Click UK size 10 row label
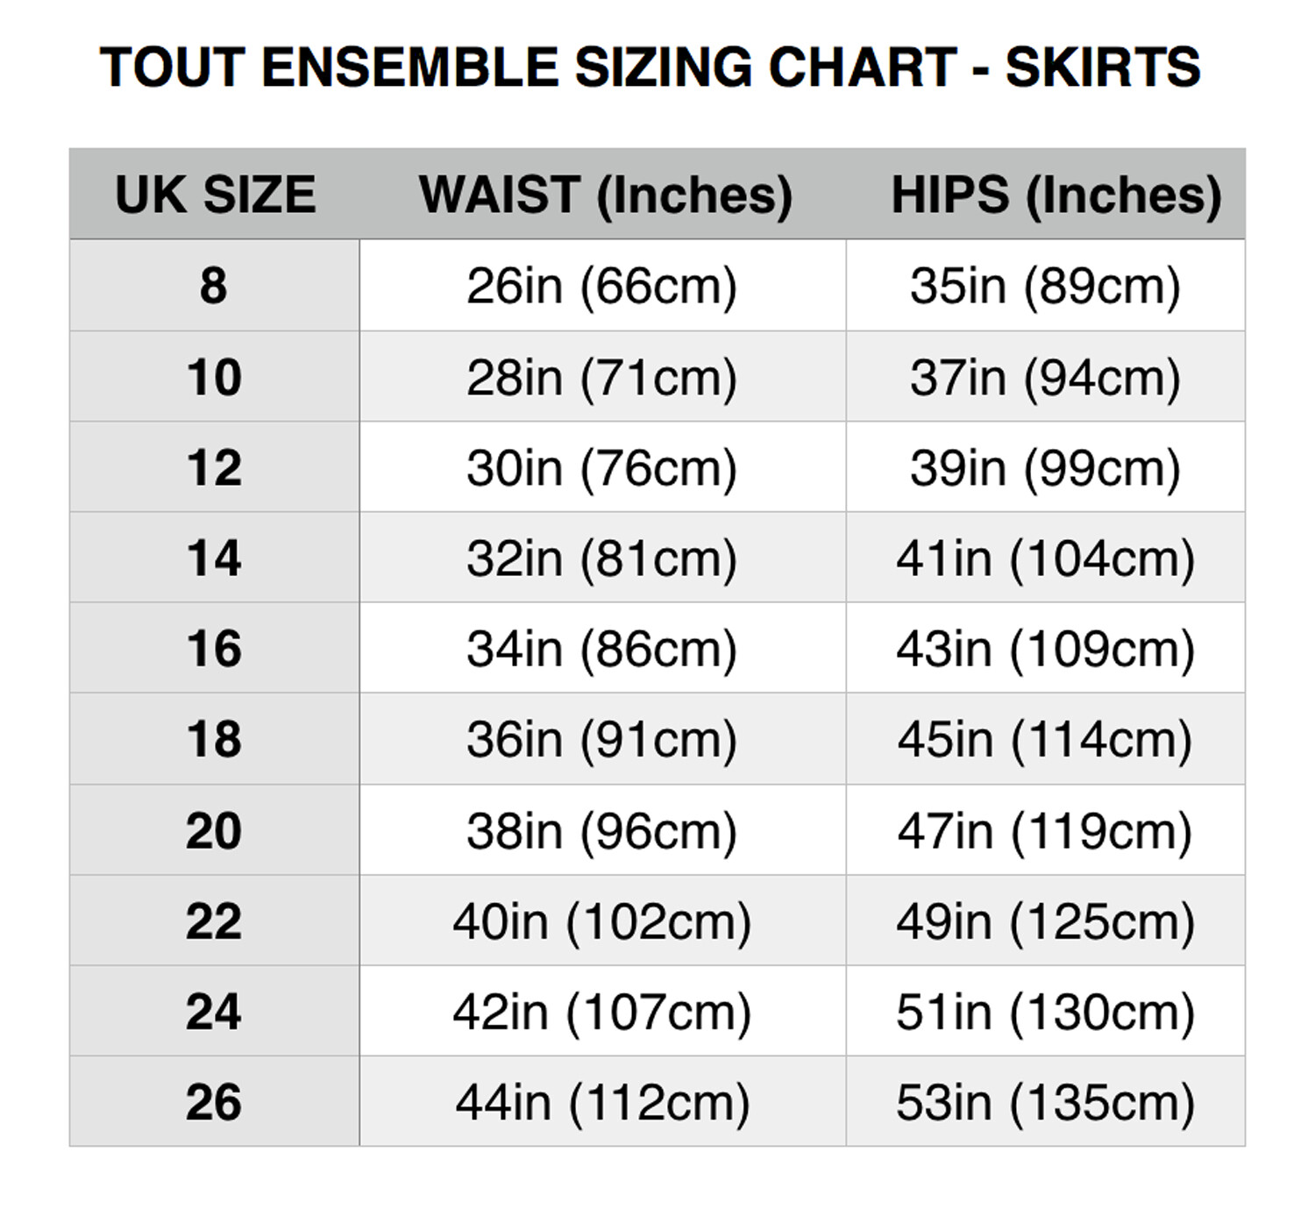Image resolution: width=1315 pixels, height=1223 pixels. 215,377
